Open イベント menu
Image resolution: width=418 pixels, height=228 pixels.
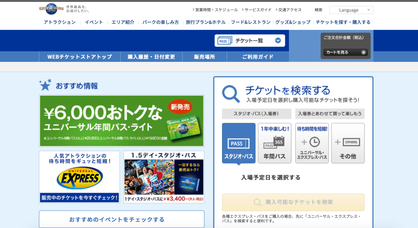(x=94, y=22)
